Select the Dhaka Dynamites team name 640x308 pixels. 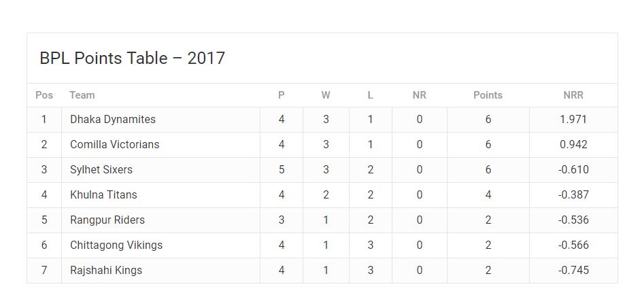113,120
